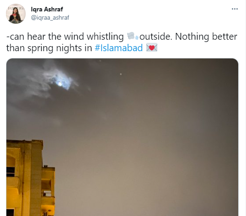The image size is (246, 216).
Task: Open the attached night sky photo
Action: pyautogui.click(x=122, y=137)
